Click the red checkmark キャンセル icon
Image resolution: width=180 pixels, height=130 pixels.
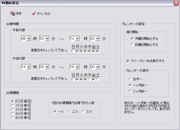point(34,14)
